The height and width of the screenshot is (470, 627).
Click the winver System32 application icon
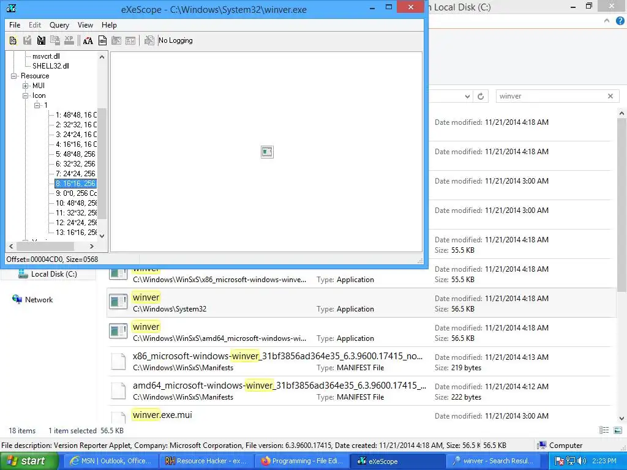click(x=118, y=302)
